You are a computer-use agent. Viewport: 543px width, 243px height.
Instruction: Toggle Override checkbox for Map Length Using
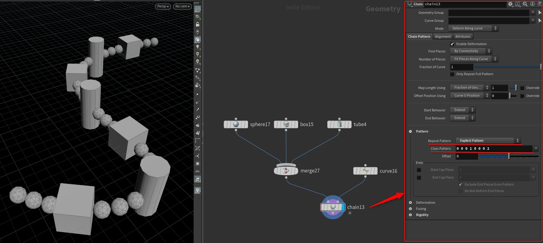pos(522,88)
